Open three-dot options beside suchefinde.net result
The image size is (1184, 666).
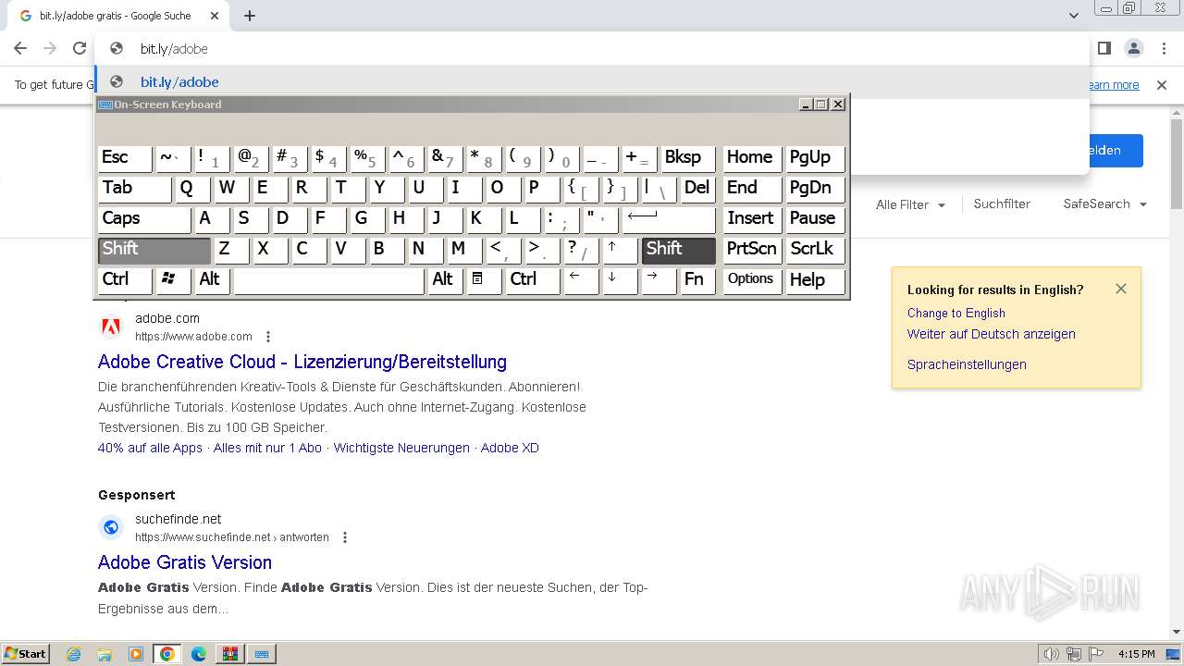pyautogui.click(x=345, y=537)
